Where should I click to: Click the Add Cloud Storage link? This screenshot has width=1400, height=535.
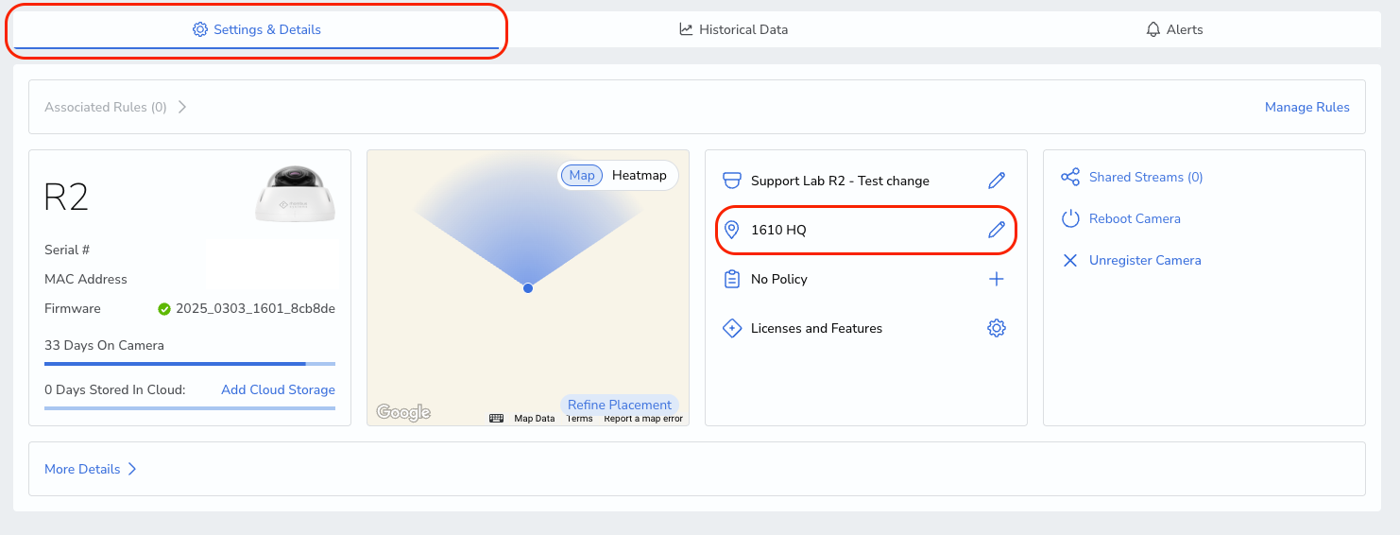point(278,389)
